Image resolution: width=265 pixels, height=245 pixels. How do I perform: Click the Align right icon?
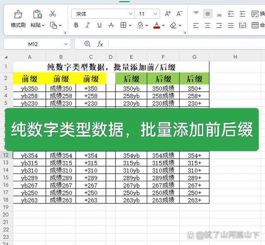(219, 25)
